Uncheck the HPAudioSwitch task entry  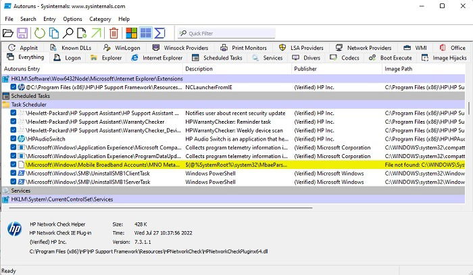click(x=14, y=139)
